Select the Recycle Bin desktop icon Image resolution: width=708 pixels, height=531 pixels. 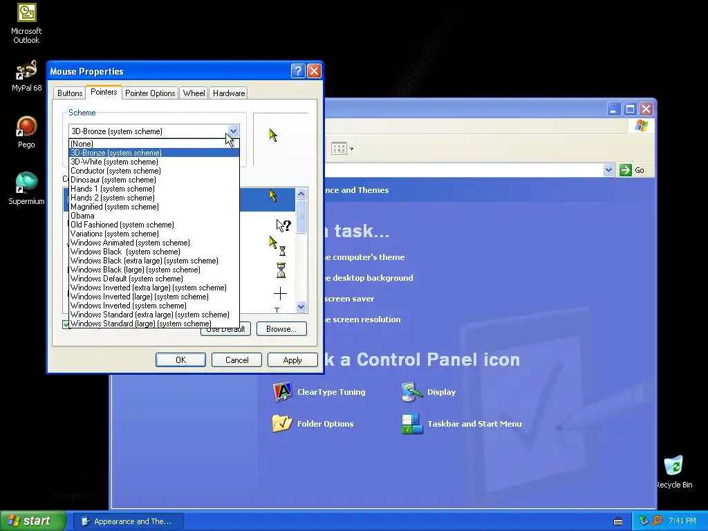point(673,472)
